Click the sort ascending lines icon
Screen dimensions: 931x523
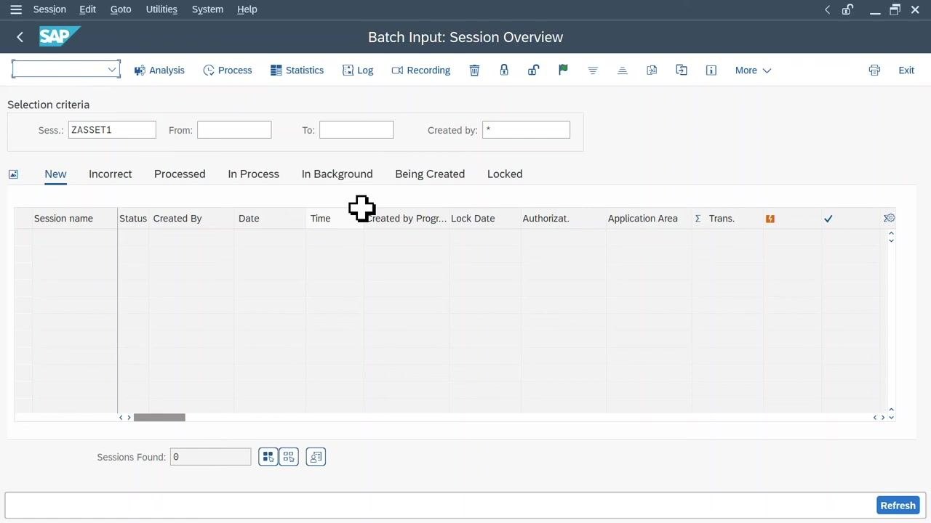point(623,70)
